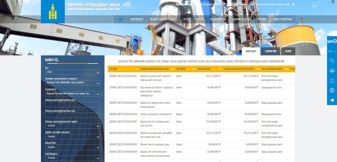This screenshot has width=337, height=162.
Task: Open the ЦАХИМ ДЭЛГҮҮР menu item
Action: [x=242, y=19]
